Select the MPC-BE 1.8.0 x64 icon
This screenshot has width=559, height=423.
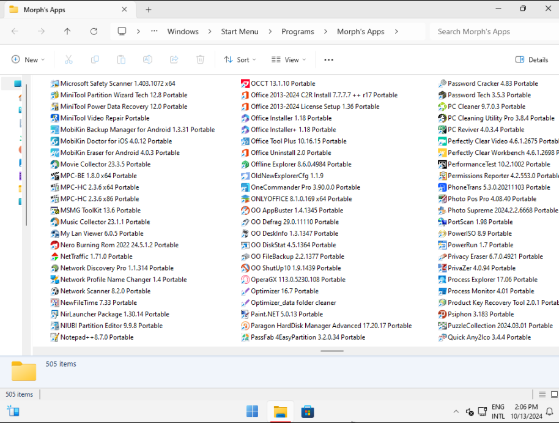coord(54,176)
